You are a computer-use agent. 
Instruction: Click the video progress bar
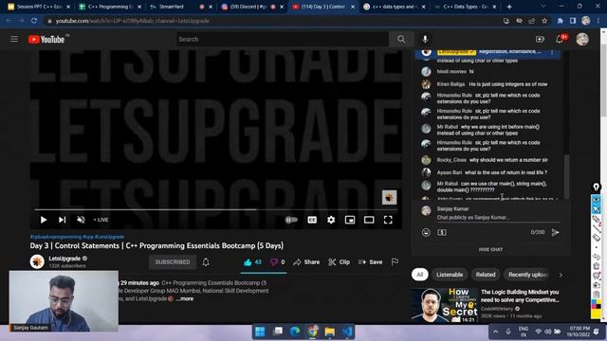point(217,209)
